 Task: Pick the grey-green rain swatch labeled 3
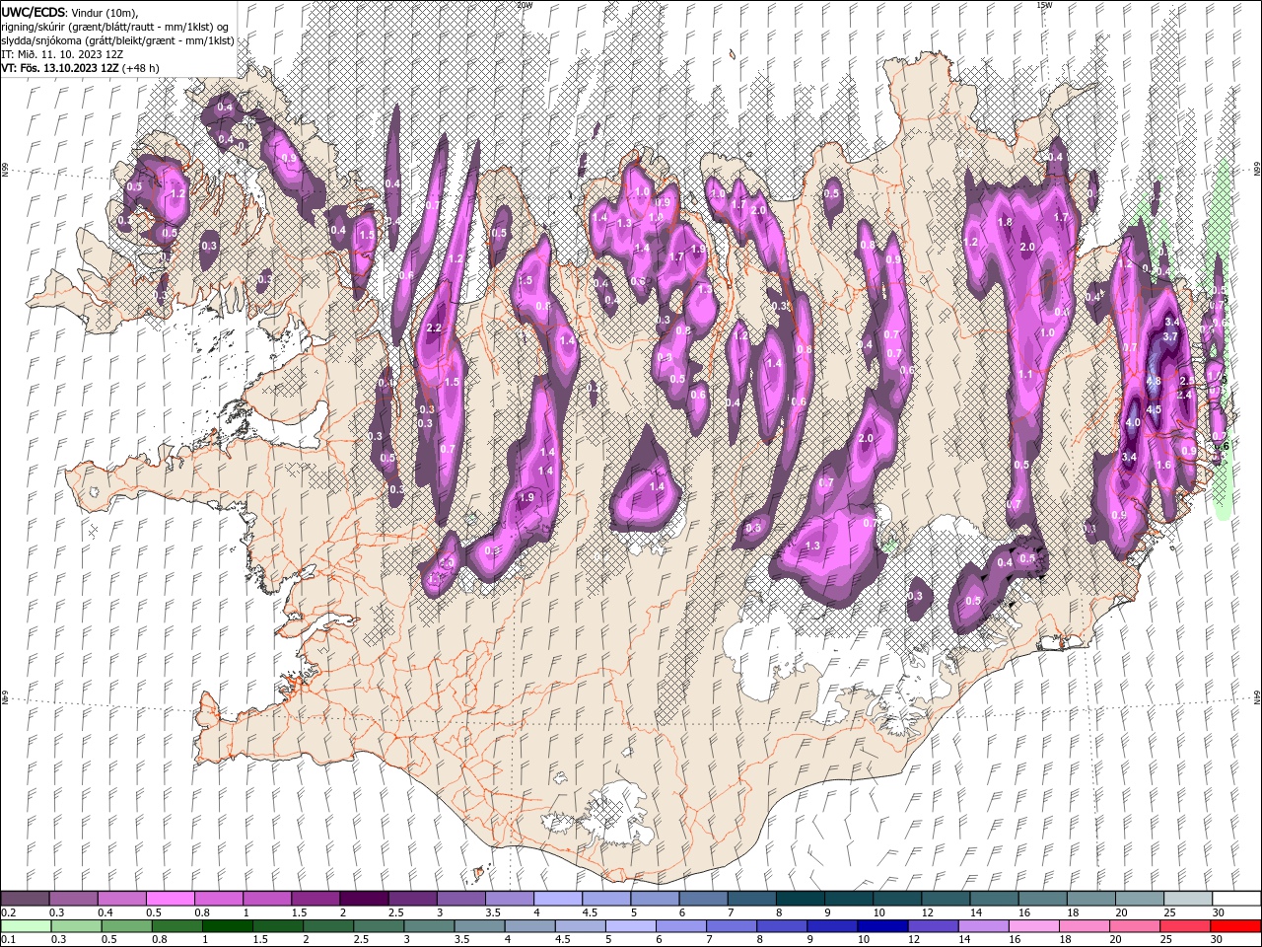(428, 926)
